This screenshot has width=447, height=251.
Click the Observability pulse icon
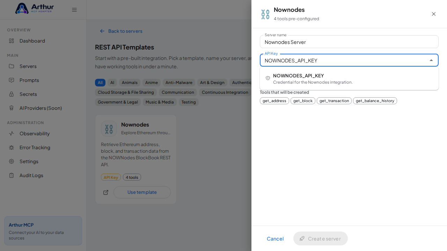coord(12,134)
